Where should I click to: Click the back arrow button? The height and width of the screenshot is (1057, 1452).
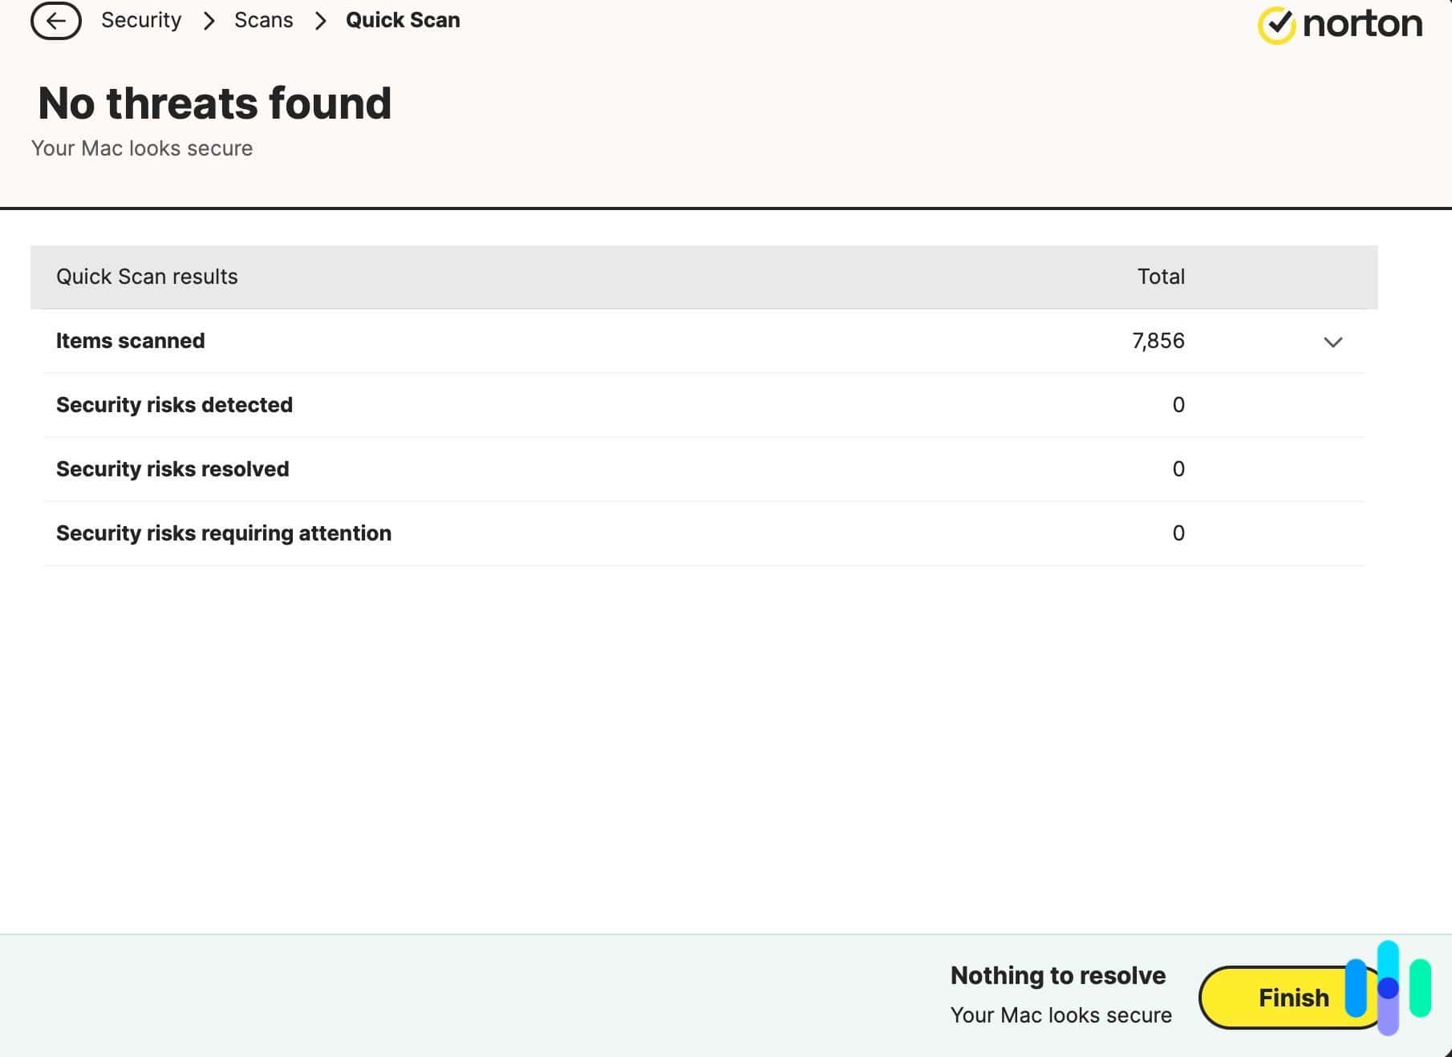pyautogui.click(x=55, y=21)
